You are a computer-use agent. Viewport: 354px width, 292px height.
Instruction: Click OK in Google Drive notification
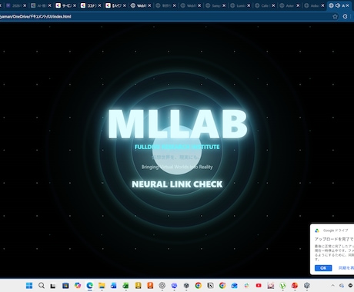point(323,268)
